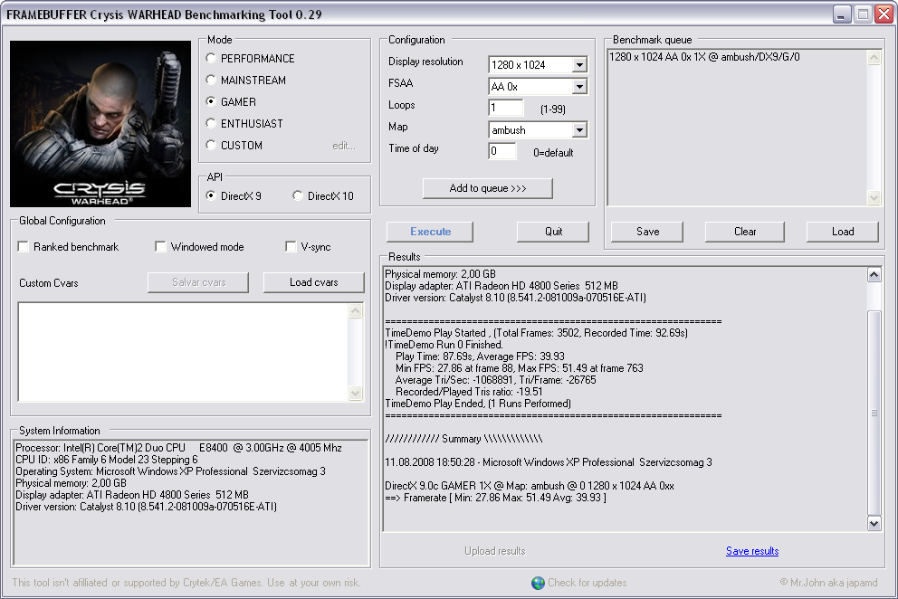Viewport: 898px width, 599px height.
Task: Click the edit... link next to CUSTOM
Action: 344,146
